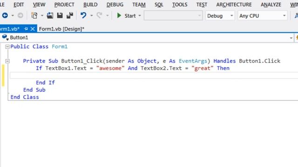
Task: Click the blank line inside the If block
Action: tap(154, 75)
